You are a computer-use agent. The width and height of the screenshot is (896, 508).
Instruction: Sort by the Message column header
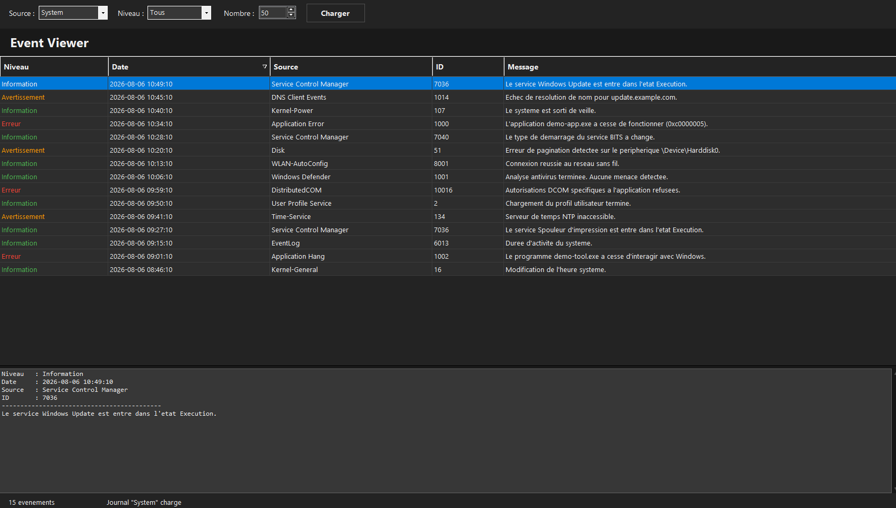[x=700, y=67]
